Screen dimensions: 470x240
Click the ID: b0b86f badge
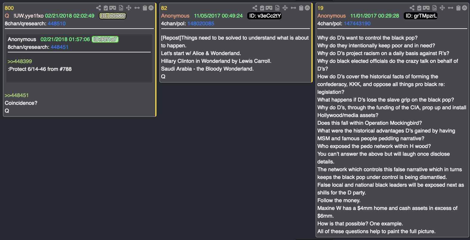tap(113, 16)
